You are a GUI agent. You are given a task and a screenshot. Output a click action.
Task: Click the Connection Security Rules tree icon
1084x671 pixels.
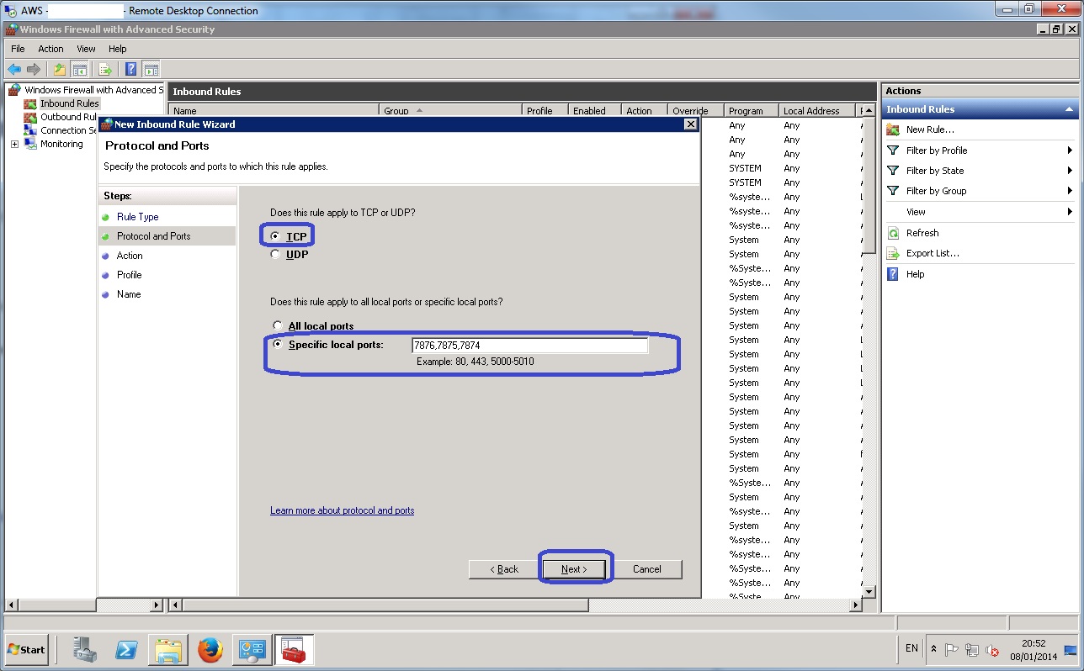[30, 130]
